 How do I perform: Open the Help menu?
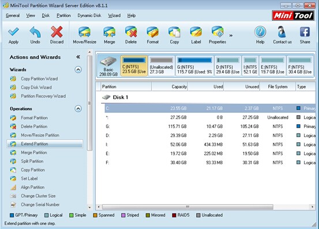click(132, 16)
